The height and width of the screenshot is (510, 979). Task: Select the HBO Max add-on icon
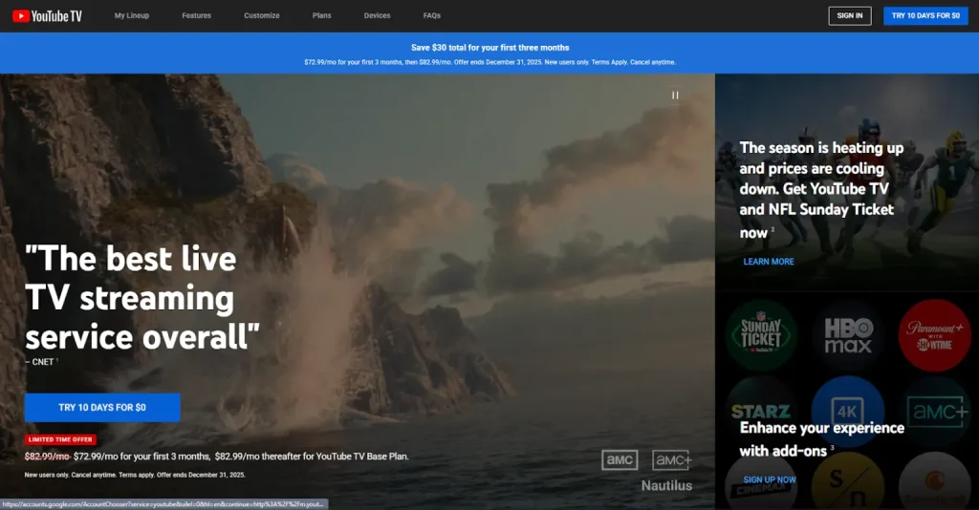tap(848, 335)
